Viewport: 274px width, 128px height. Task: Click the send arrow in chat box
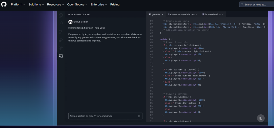[x=139, y=116]
